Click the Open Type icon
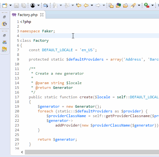 [x=111, y=5]
